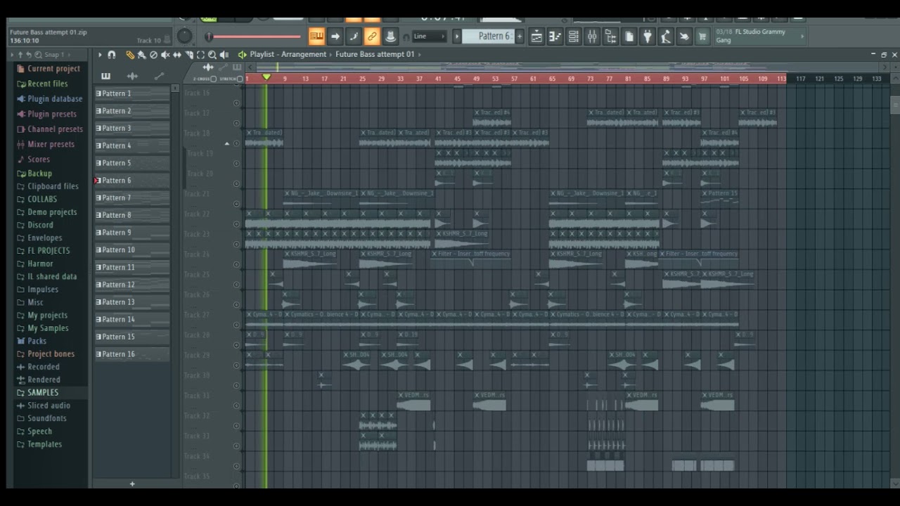Click the green playlist speaker icon
The image size is (900, 506).
[x=242, y=55]
